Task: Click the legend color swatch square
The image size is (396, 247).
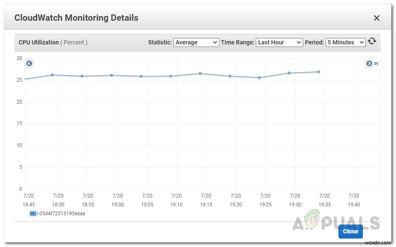Action: (x=32, y=214)
